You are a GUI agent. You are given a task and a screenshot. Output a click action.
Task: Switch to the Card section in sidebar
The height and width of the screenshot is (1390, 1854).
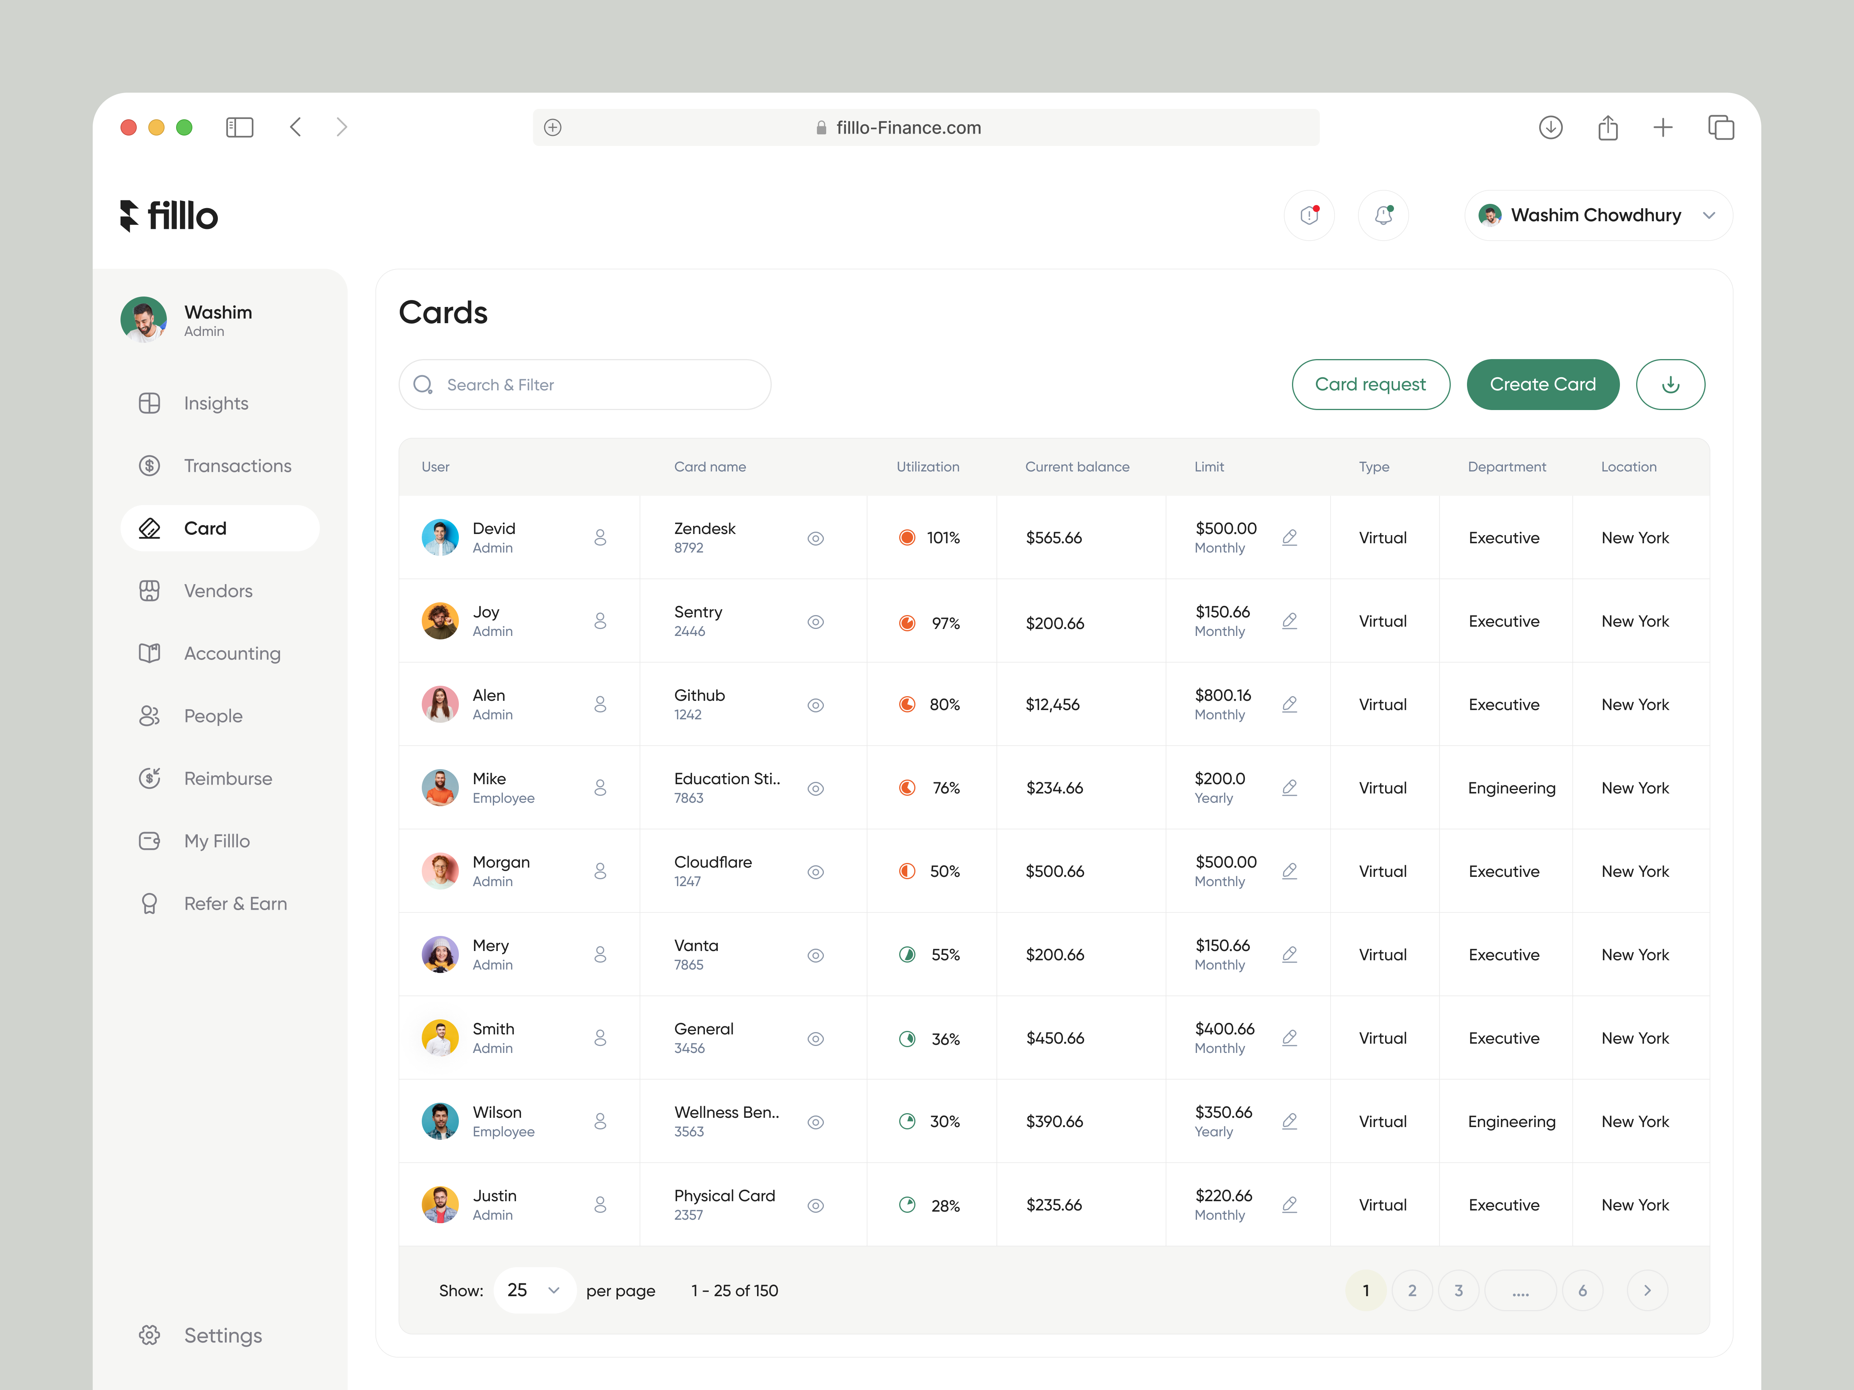tap(220, 528)
